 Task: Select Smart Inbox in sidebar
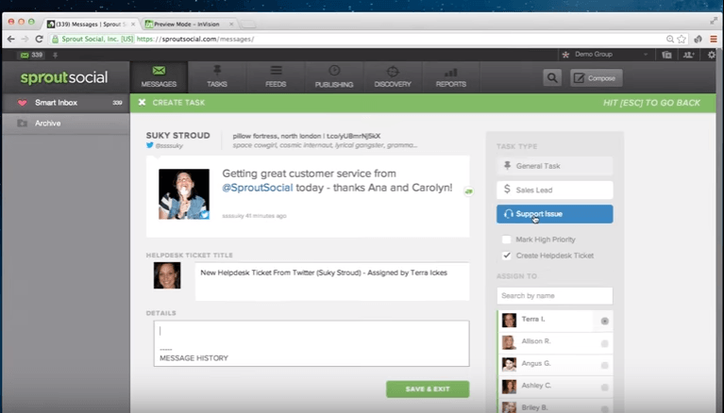(x=66, y=103)
